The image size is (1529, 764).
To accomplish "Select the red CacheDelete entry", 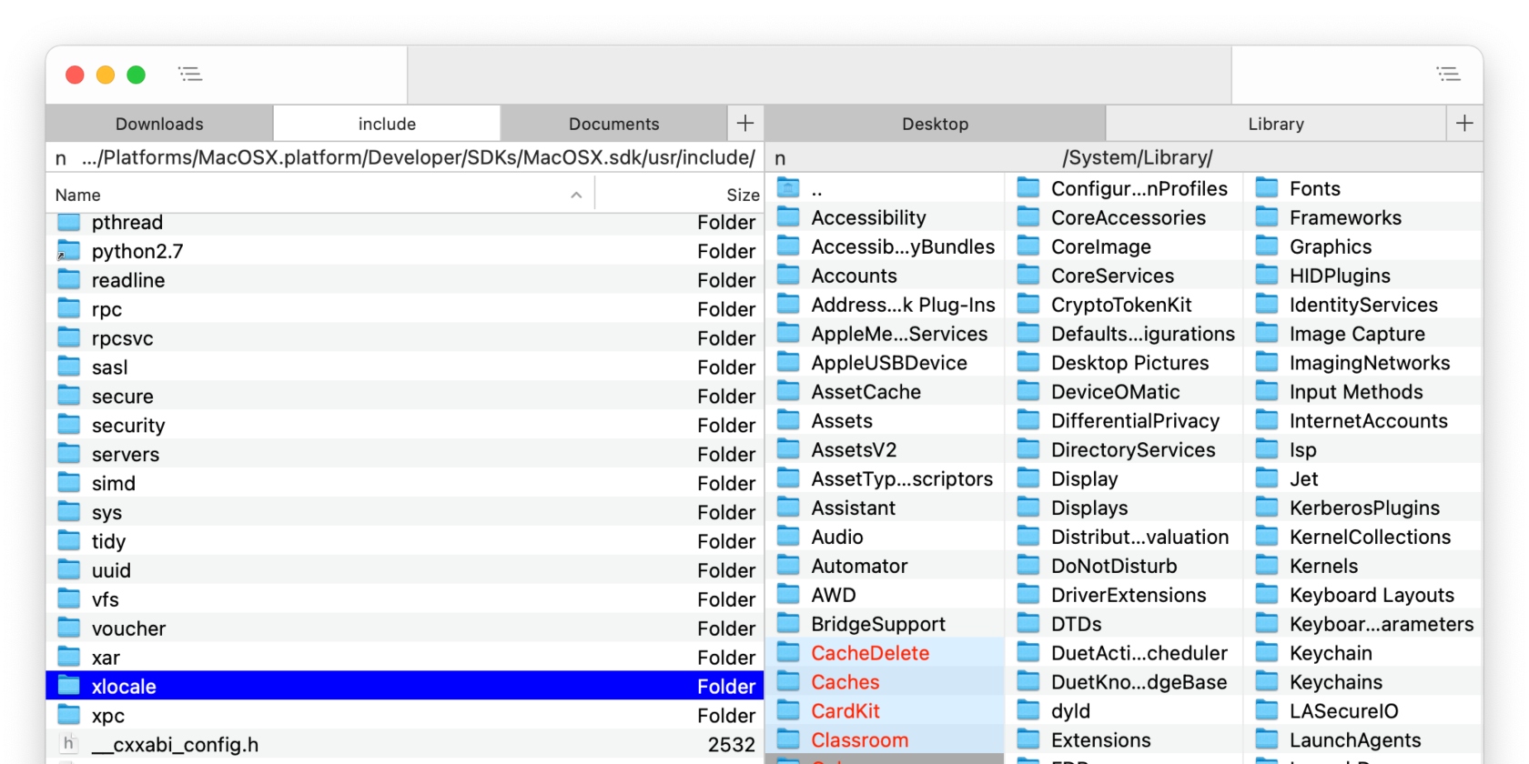I will click(885, 653).
